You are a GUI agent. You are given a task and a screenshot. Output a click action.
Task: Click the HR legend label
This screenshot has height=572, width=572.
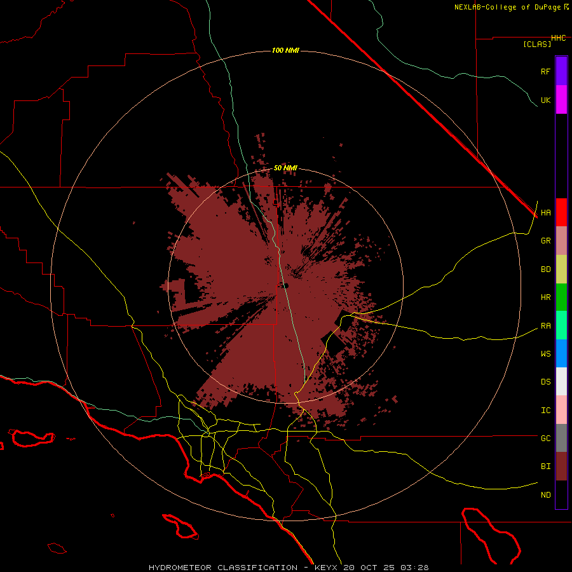coord(545,297)
